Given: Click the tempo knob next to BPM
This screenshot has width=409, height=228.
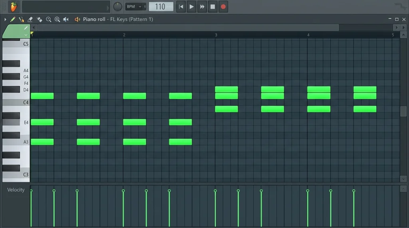Looking at the screenshot, I should coord(117,6).
